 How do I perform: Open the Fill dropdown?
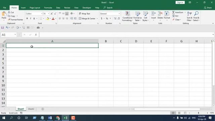pyautogui.click(x=176, y=16)
